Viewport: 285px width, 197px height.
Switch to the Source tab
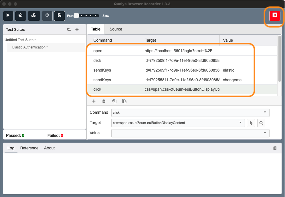pos(116,29)
